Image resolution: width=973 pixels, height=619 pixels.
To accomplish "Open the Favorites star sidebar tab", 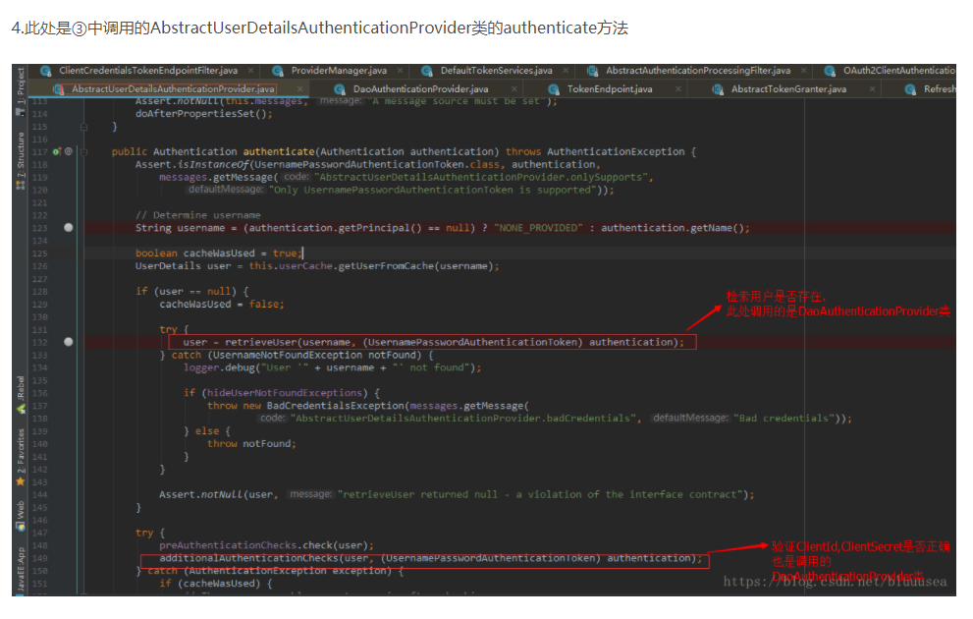I will click(20, 458).
